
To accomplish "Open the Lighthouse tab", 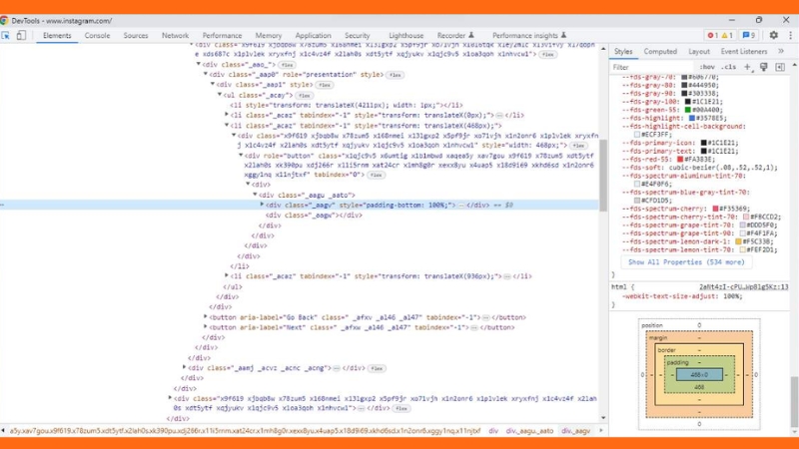I will click(x=406, y=36).
